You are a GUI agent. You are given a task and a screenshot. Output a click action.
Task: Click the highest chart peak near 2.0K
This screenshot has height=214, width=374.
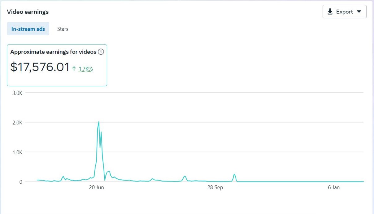pos(99,122)
